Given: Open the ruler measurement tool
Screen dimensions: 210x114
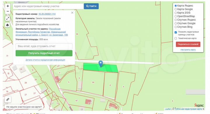Looking at the screenshot, I should [8, 99].
